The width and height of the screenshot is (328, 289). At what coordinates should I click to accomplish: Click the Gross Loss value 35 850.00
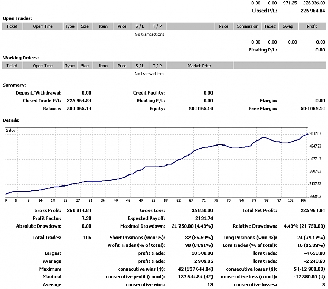[202, 211]
